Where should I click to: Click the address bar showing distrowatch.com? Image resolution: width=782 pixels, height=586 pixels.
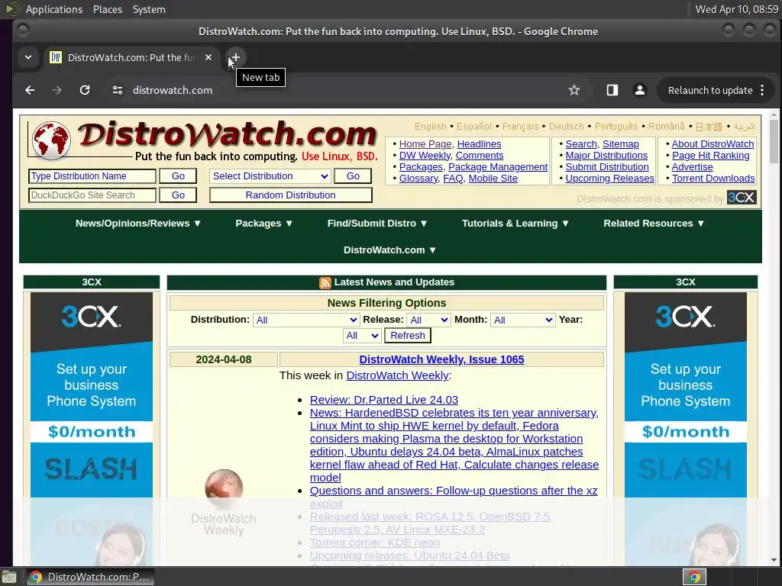[339, 90]
